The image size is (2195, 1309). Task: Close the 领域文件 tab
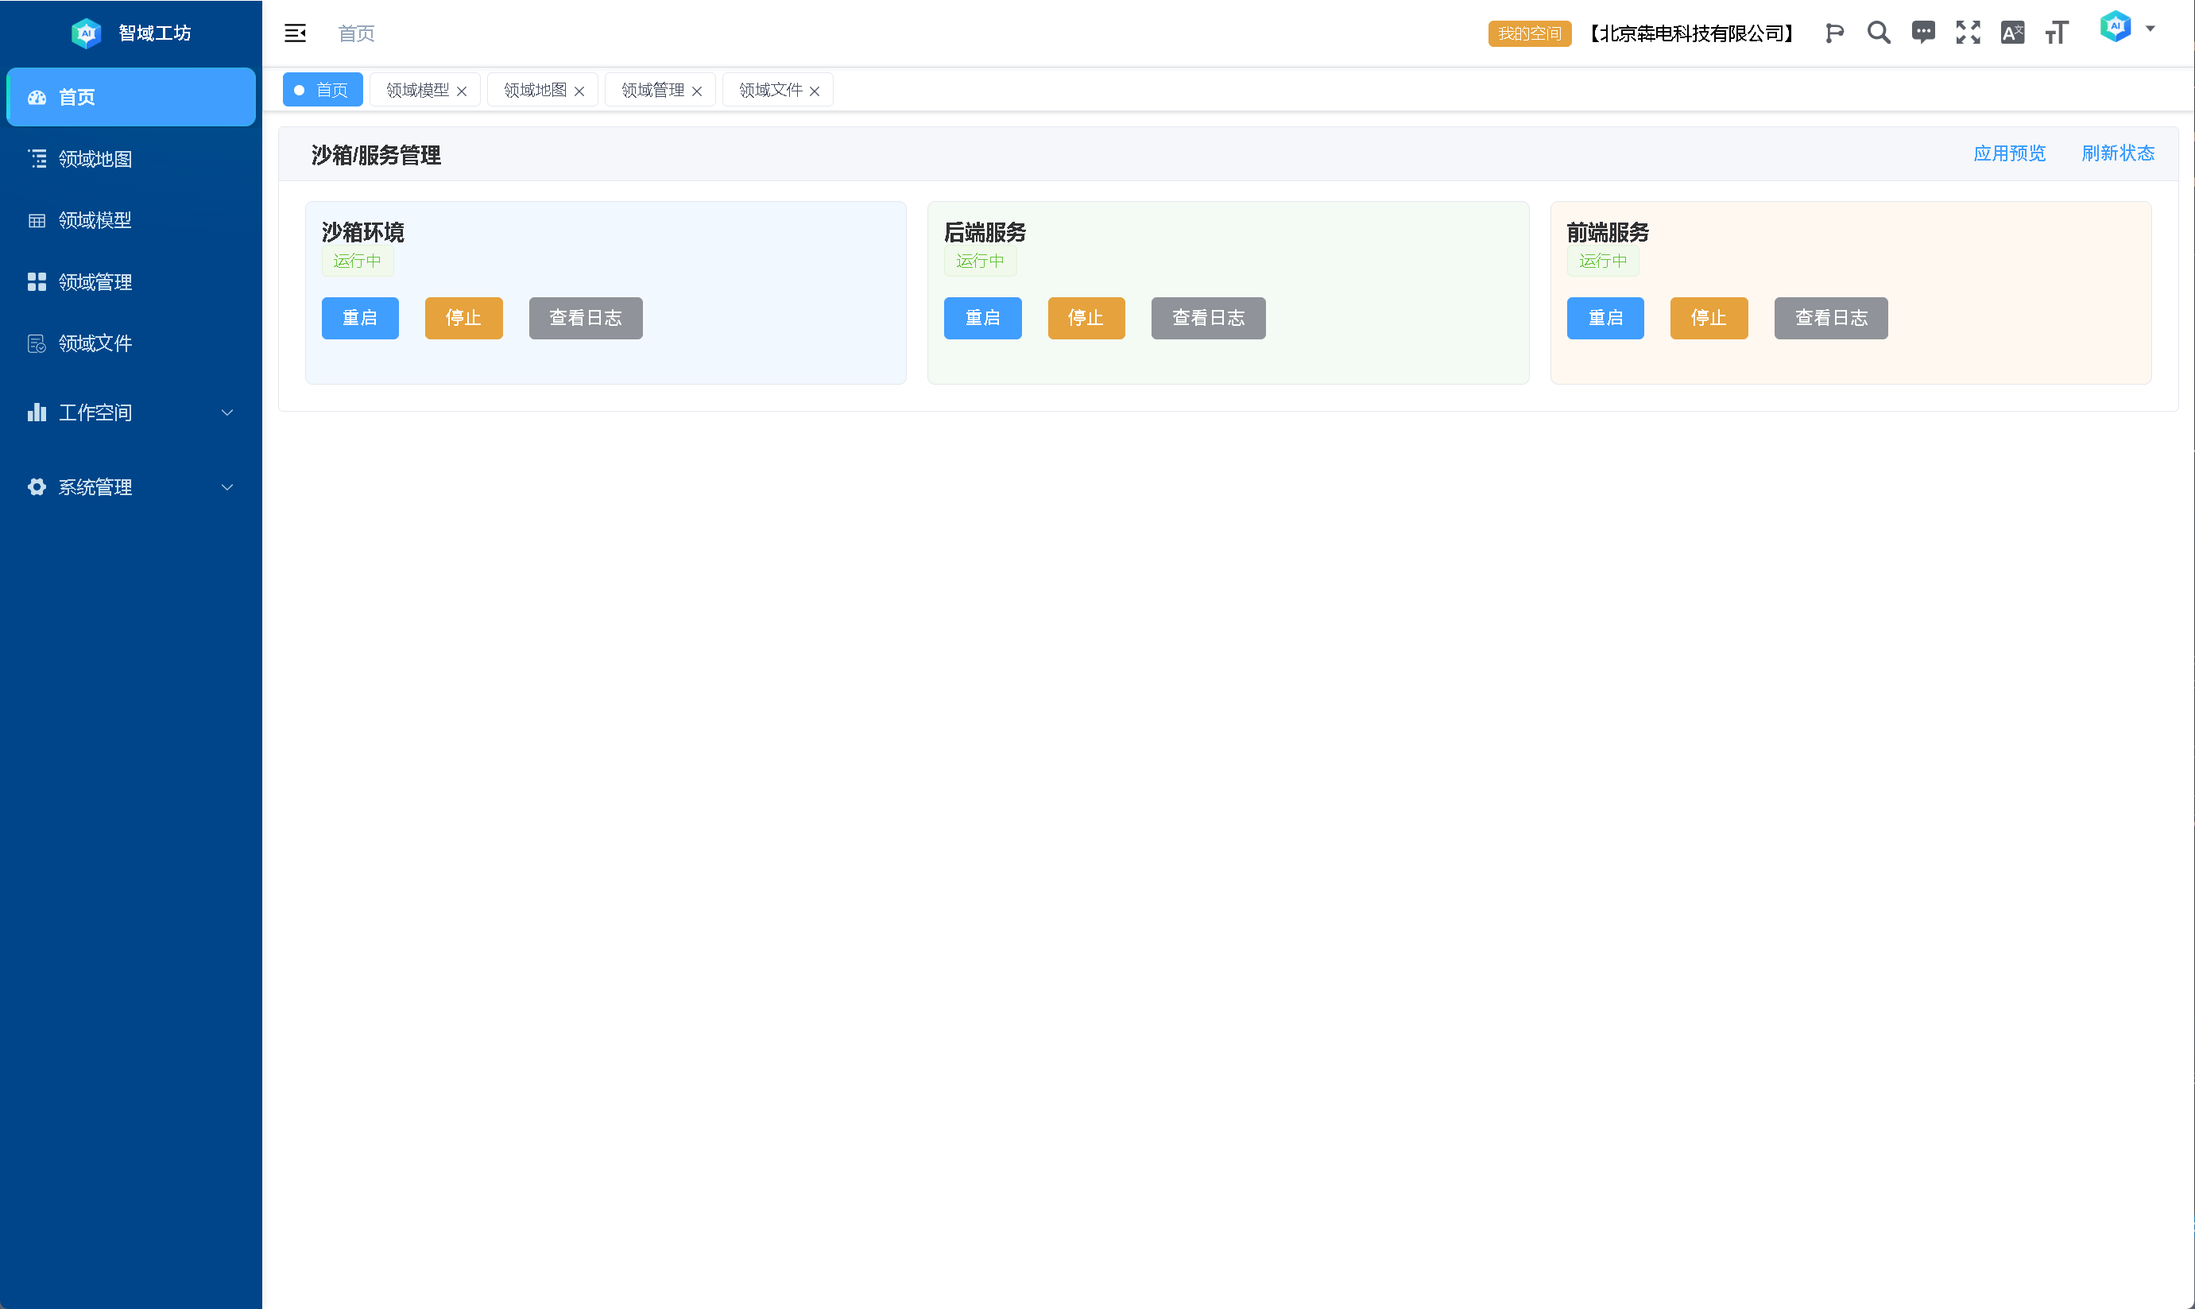[x=815, y=91]
